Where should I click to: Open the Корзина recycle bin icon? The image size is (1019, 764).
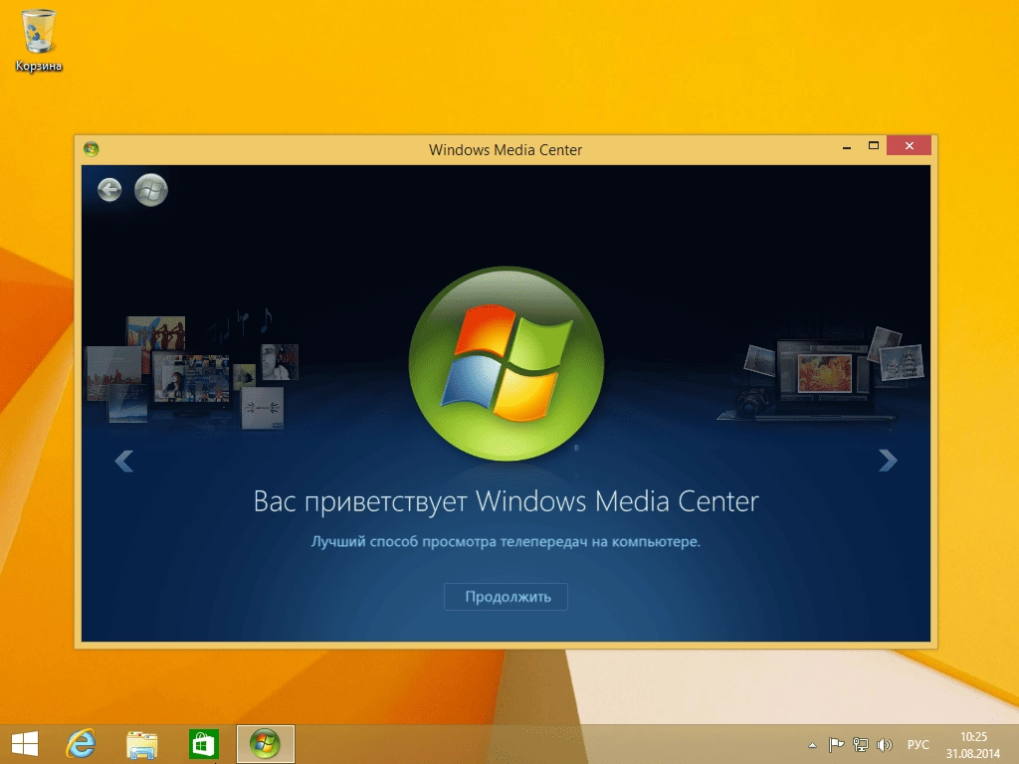coord(39,40)
